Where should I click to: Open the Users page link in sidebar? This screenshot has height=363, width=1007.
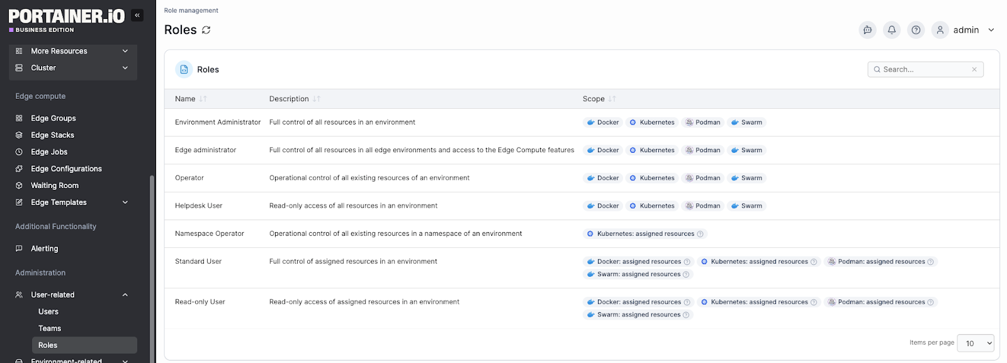[48, 311]
